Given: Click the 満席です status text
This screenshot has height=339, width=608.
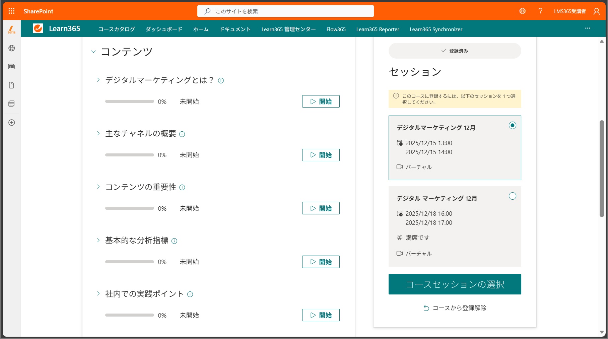Looking at the screenshot, I should [x=417, y=238].
